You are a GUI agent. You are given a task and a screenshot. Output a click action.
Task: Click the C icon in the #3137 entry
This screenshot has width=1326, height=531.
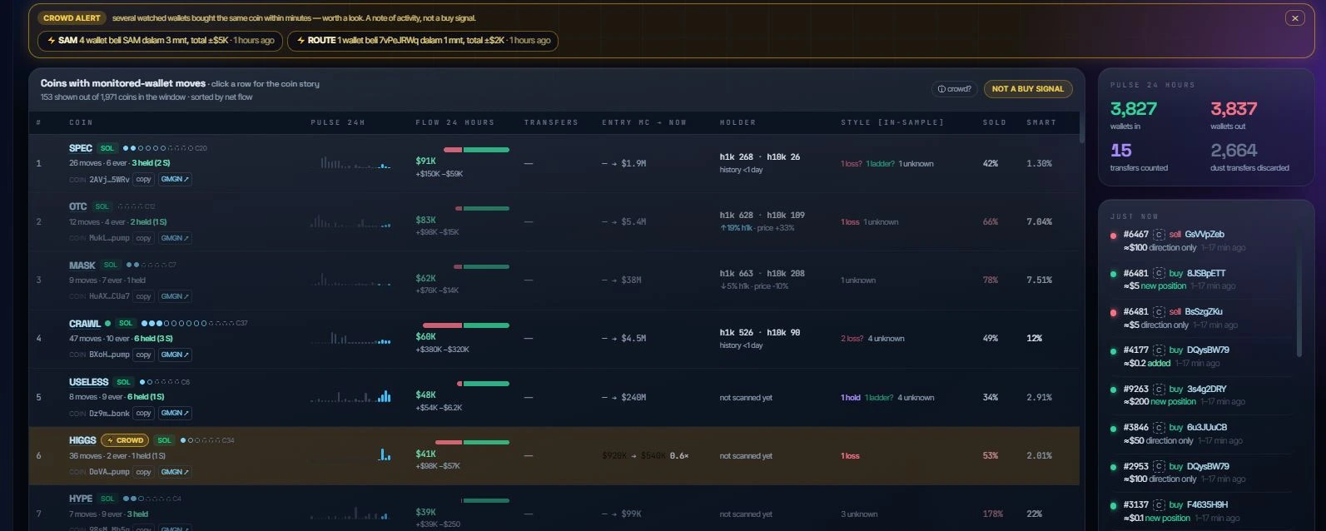[1158, 504]
